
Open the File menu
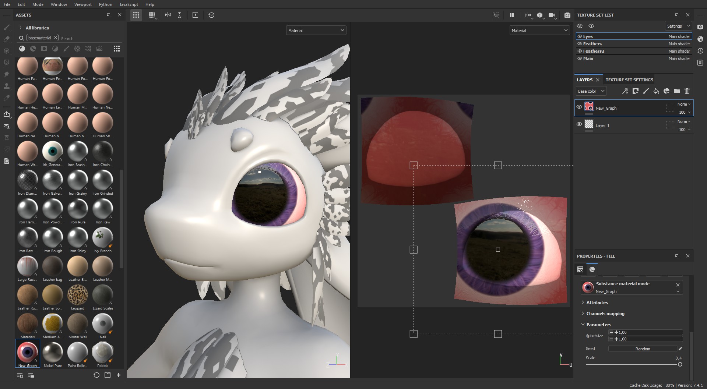click(7, 4)
